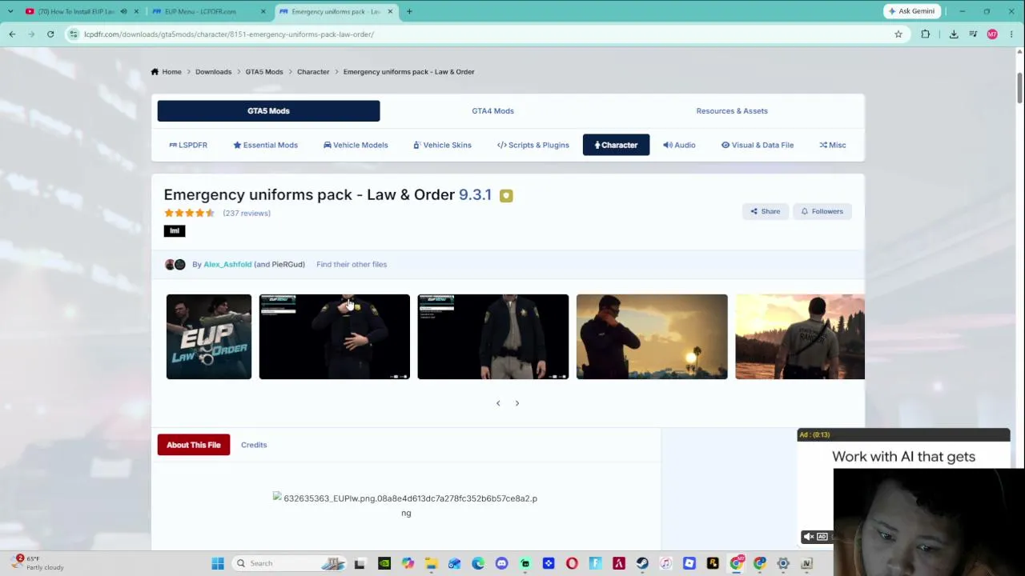Go to Character breadcrumb
1025x576 pixels.
(313, 72)
